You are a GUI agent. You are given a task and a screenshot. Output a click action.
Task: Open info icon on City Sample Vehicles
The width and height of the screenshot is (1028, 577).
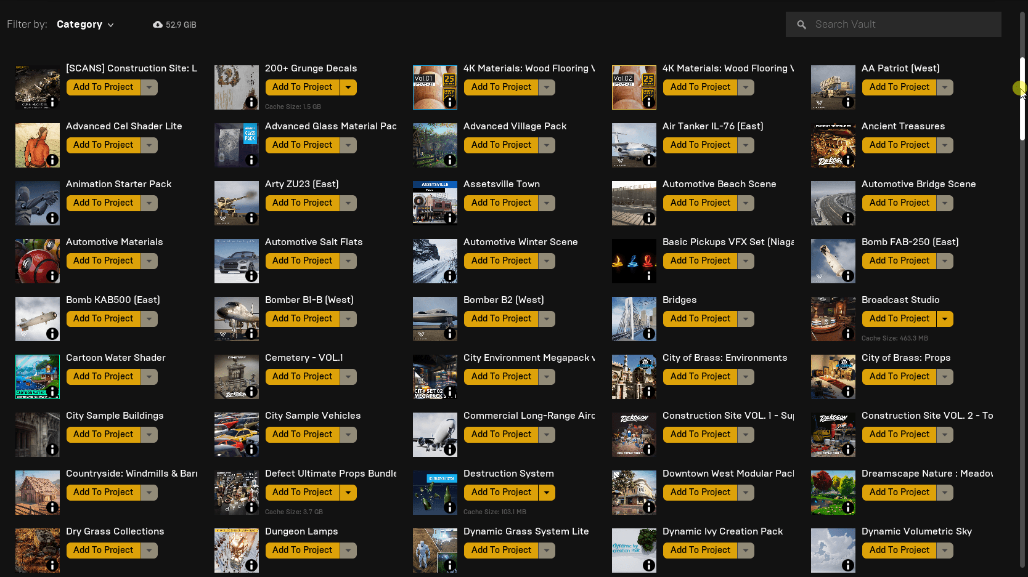[251, 450]
